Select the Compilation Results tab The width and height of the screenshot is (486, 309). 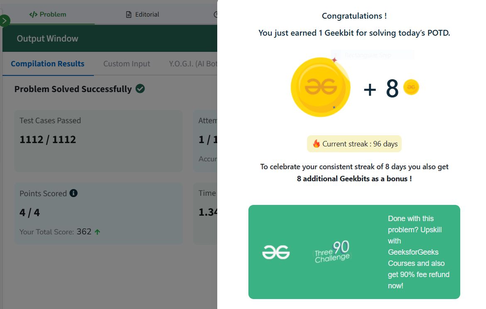click(x=48, y=64)
